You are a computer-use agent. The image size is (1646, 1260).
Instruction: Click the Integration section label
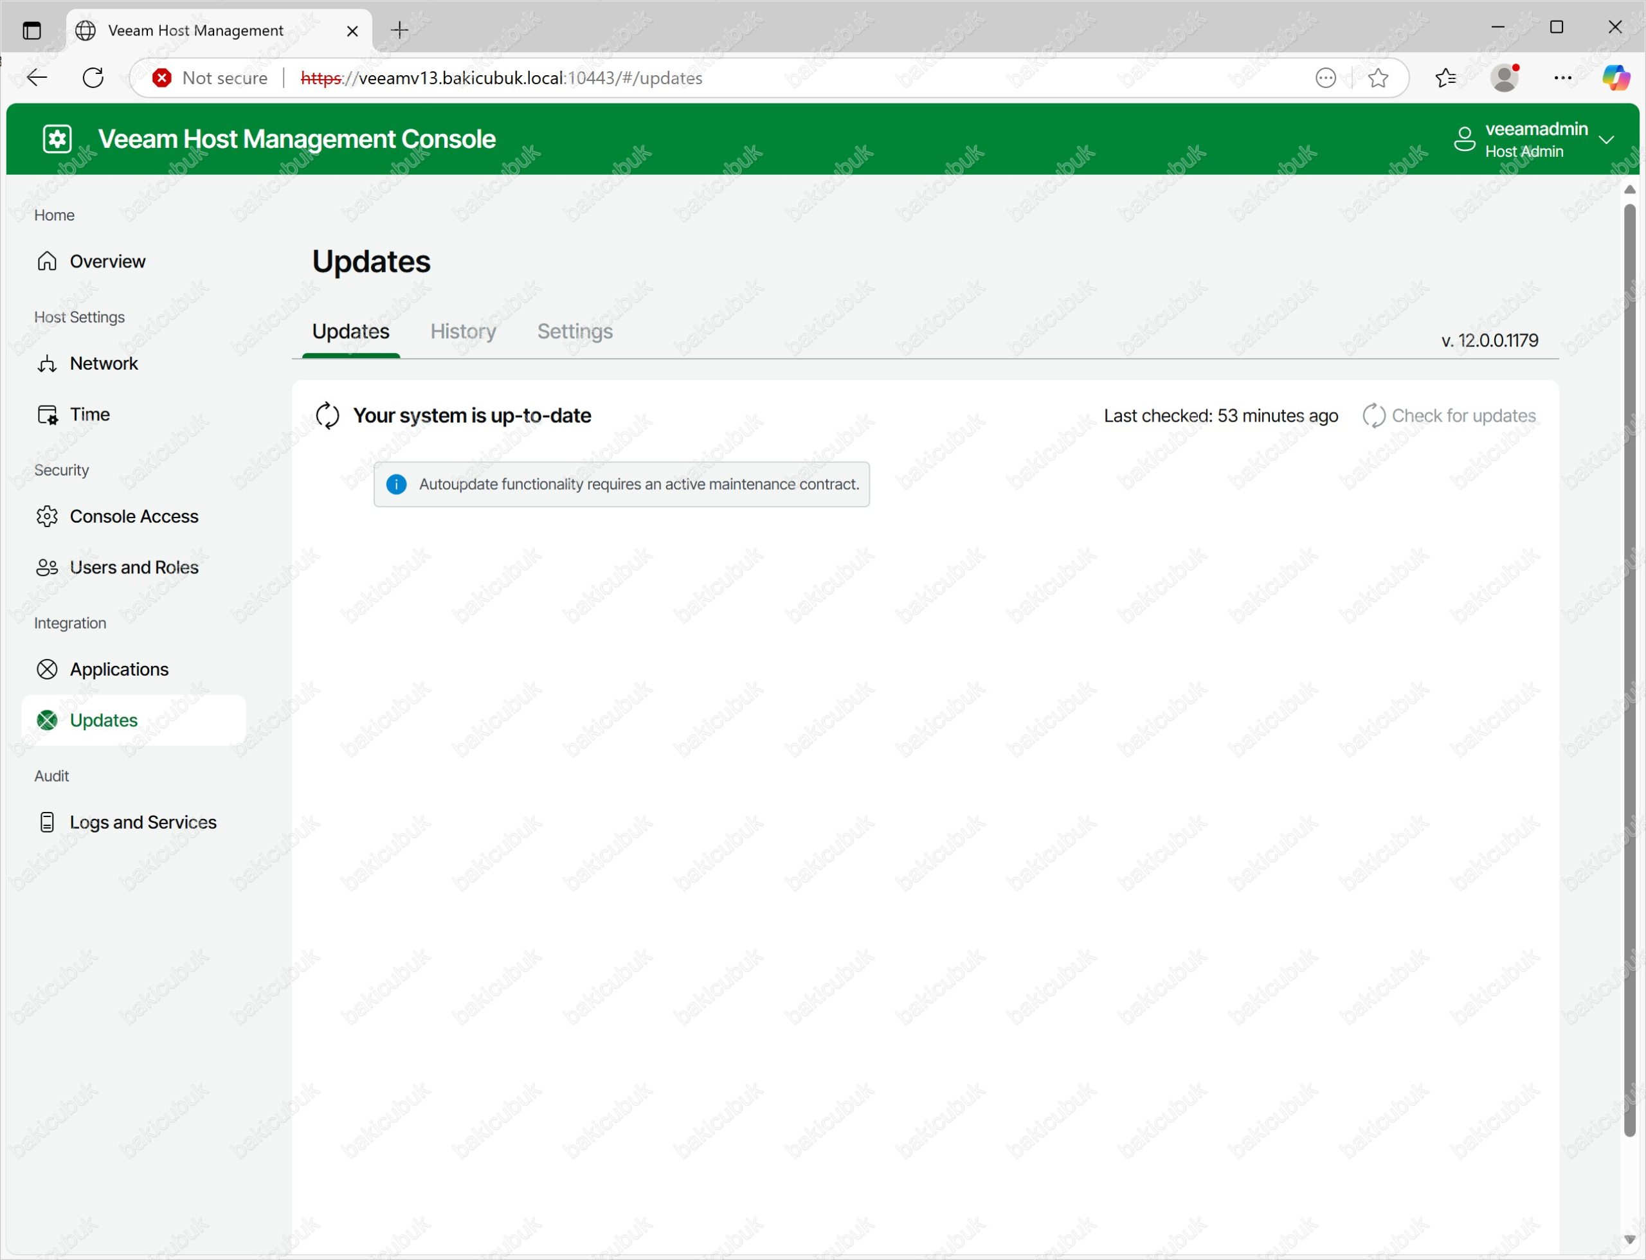coord(70,624)
